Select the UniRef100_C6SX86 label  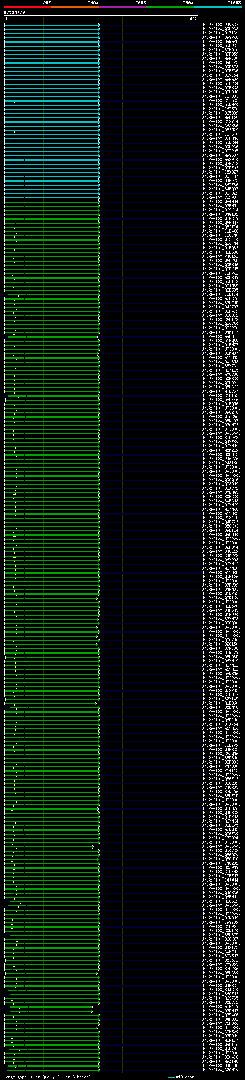click(220, 126)
